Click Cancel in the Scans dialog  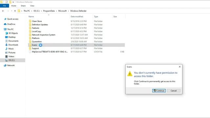tap(174, 90)
